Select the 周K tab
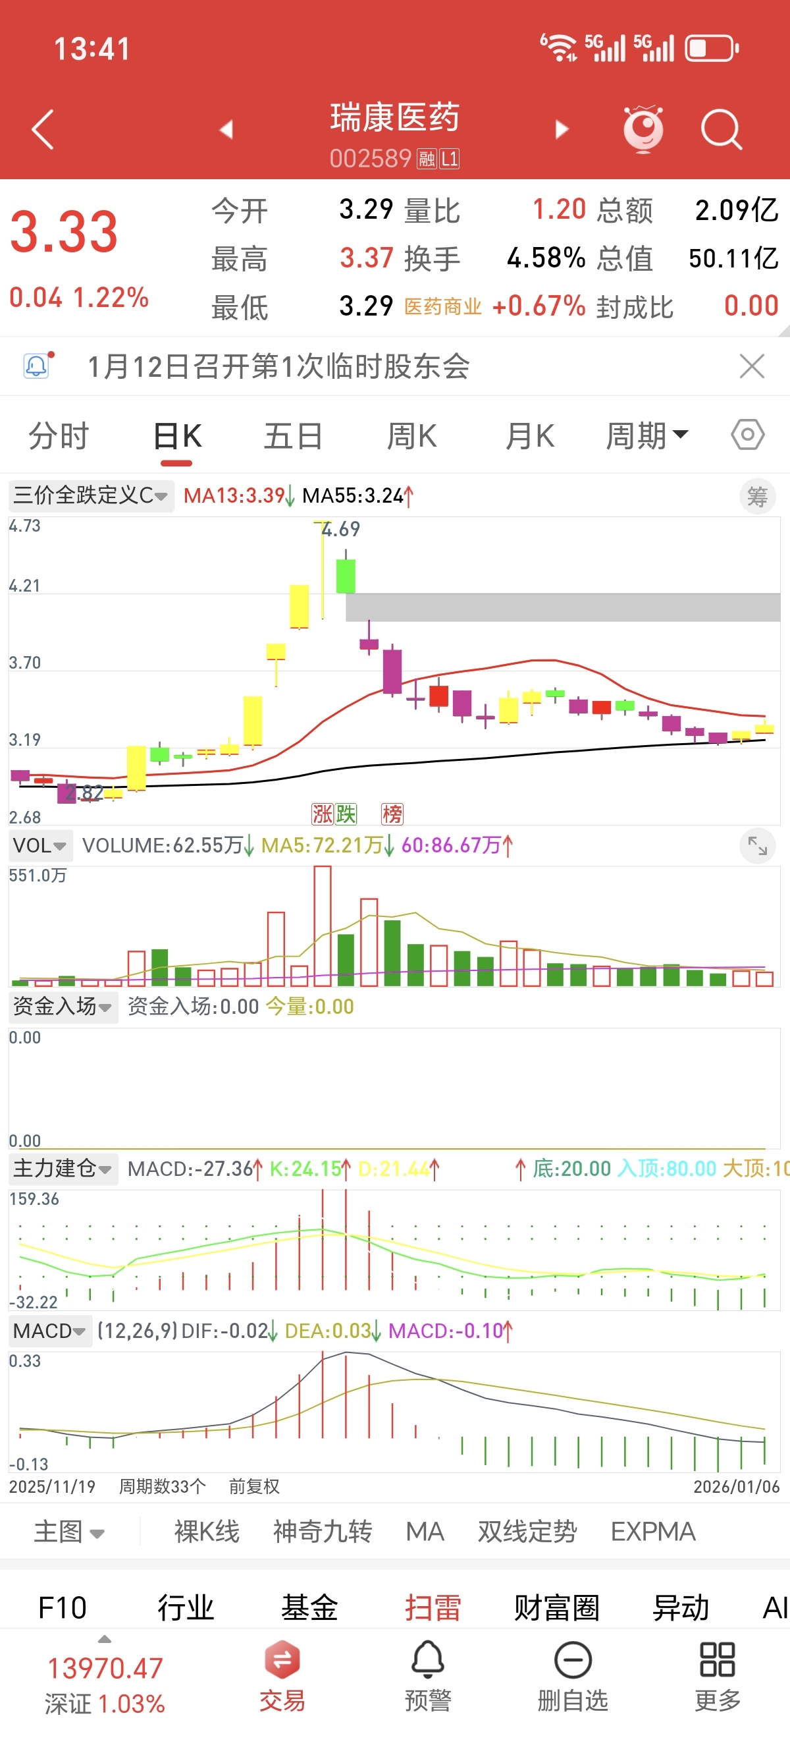 tap(412, 435)
